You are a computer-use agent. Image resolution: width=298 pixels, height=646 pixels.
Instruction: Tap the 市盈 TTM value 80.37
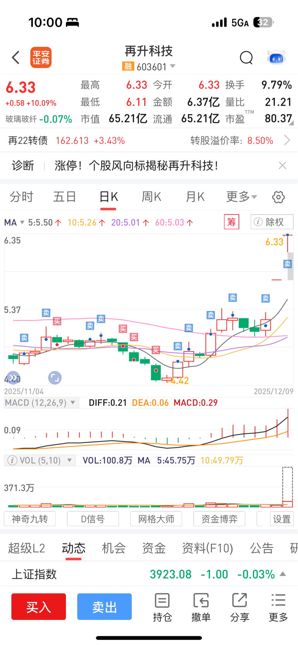tap(278, 118)
